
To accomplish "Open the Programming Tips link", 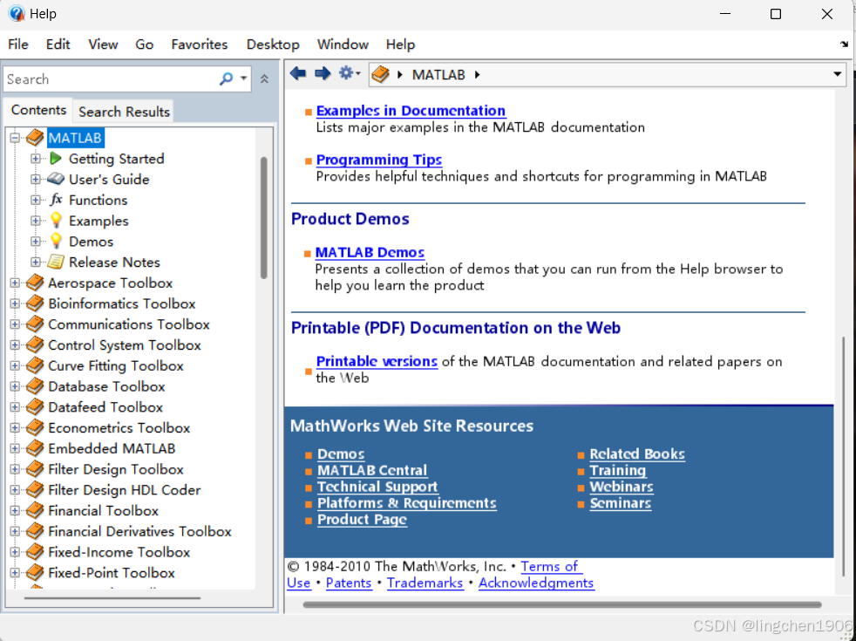I will 379,160.
